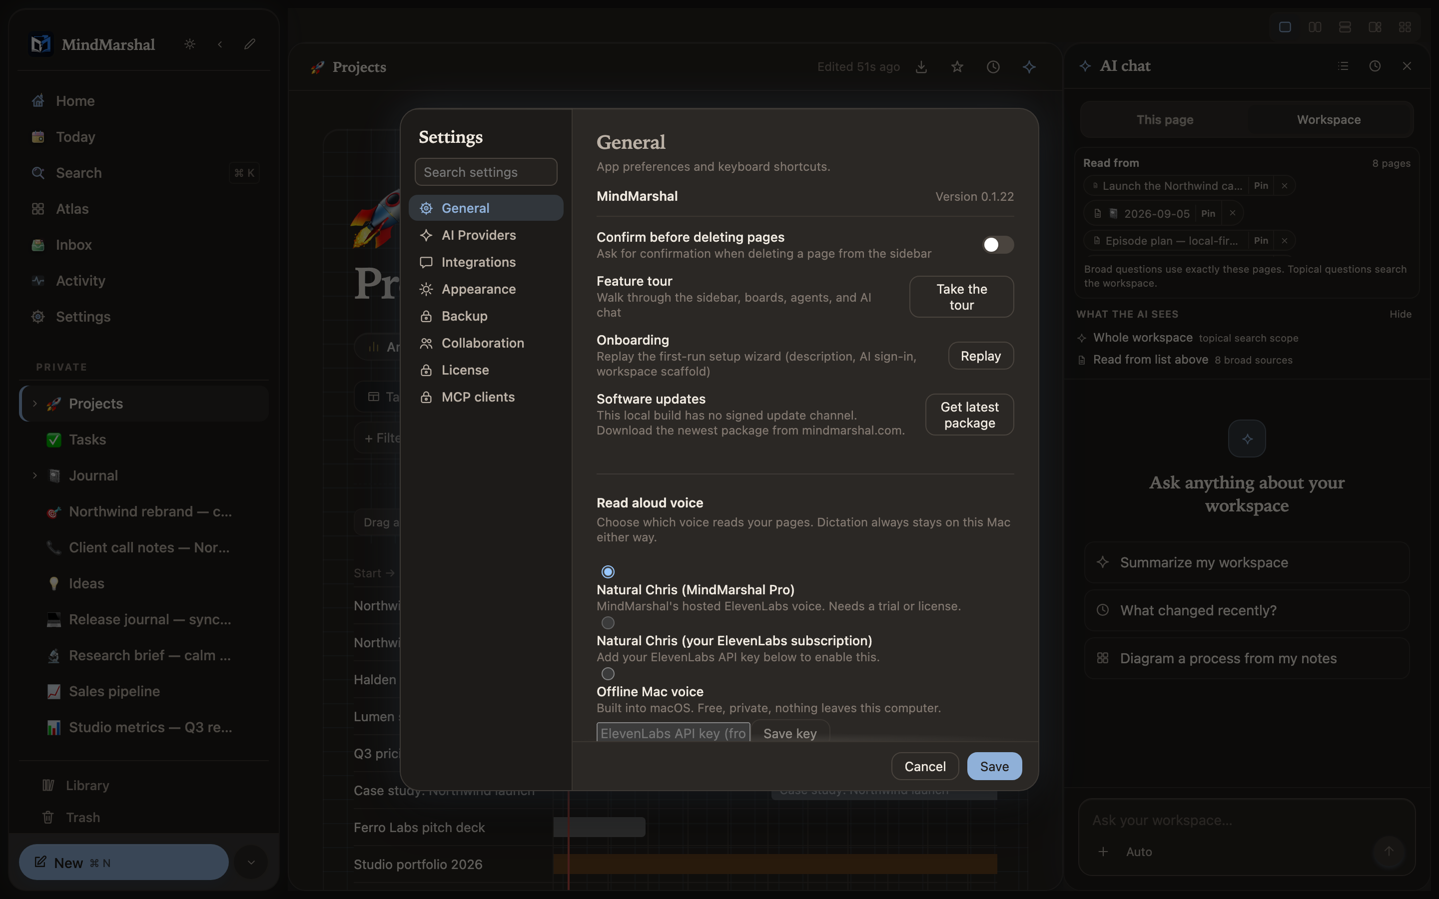Open the Atlas view
The image size is (1439, 899).
point(144,209)
